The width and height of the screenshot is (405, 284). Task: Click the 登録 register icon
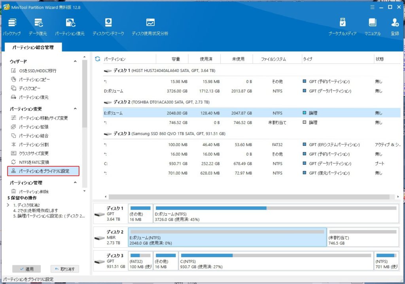[x=395, y=23]
